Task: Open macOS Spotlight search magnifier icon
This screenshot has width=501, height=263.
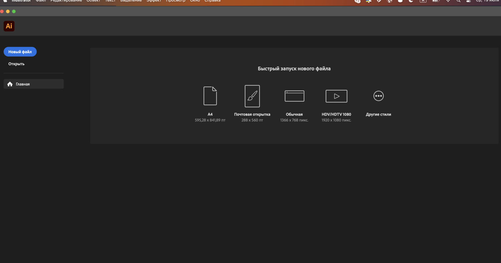Action: tap(459, 1)
